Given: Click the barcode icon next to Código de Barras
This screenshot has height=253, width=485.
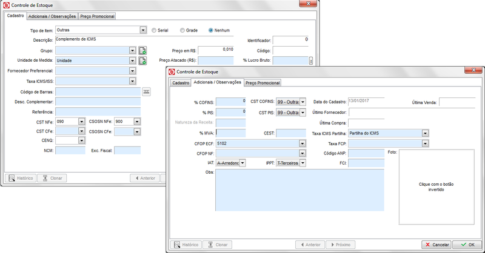Looking at the screenshot, I should pos(146,91).
